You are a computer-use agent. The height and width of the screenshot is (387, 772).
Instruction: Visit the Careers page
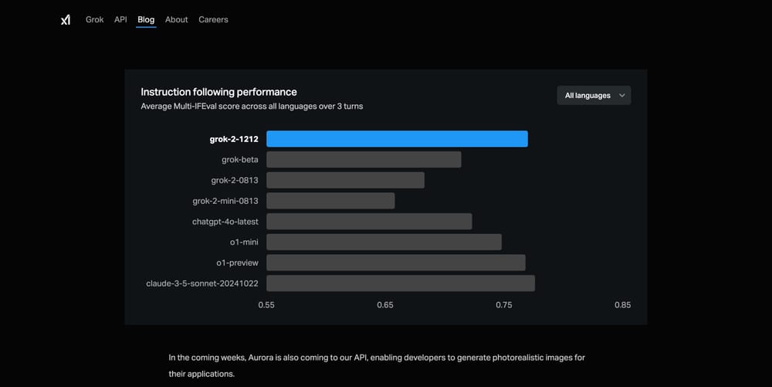pos(213,19)
